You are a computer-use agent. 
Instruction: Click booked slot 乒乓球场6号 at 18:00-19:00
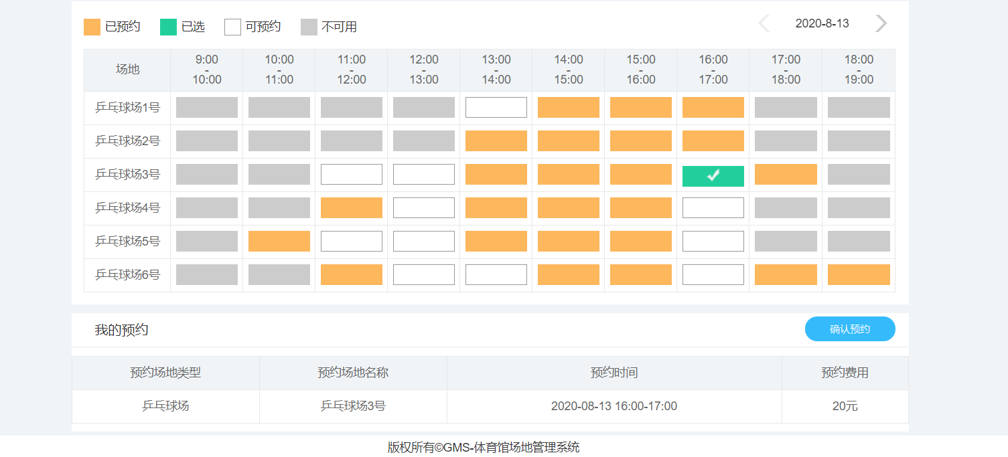[859, 275]
